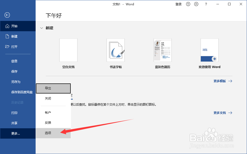Open 选项 from the popup menu
The width and height of the screenshot is (247, 154).
coord(53,133)
